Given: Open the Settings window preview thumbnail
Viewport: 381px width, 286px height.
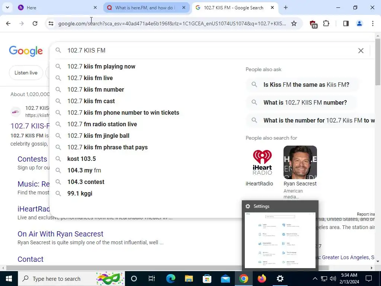Looking at the screenshot, I should (x=280, y=240).
